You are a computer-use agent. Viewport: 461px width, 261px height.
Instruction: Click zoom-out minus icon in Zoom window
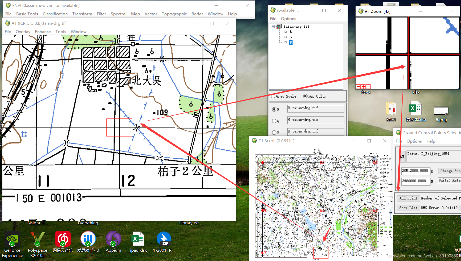click(x=358, y=87)
